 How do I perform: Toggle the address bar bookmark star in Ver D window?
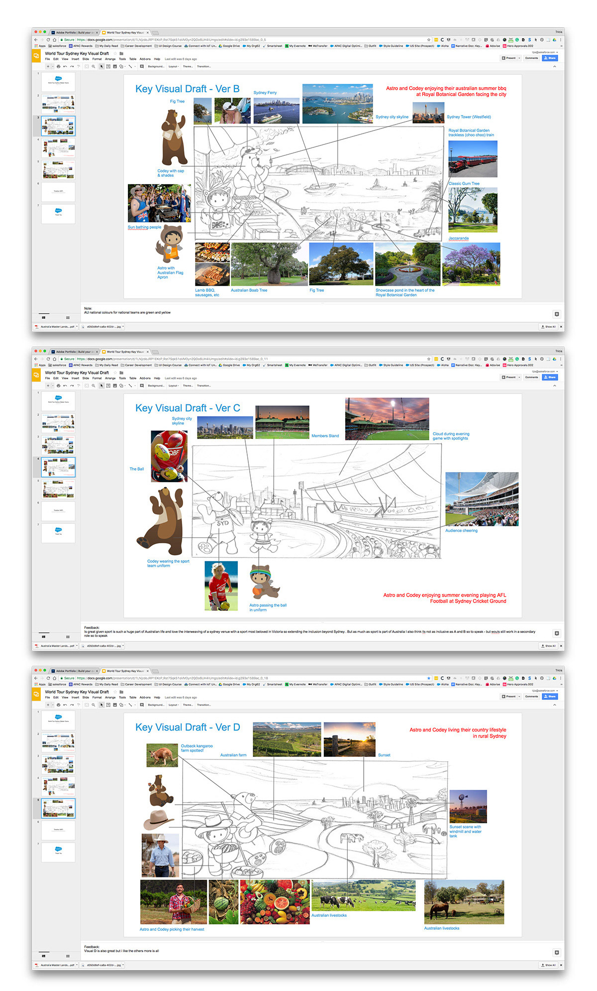[429, 678]
